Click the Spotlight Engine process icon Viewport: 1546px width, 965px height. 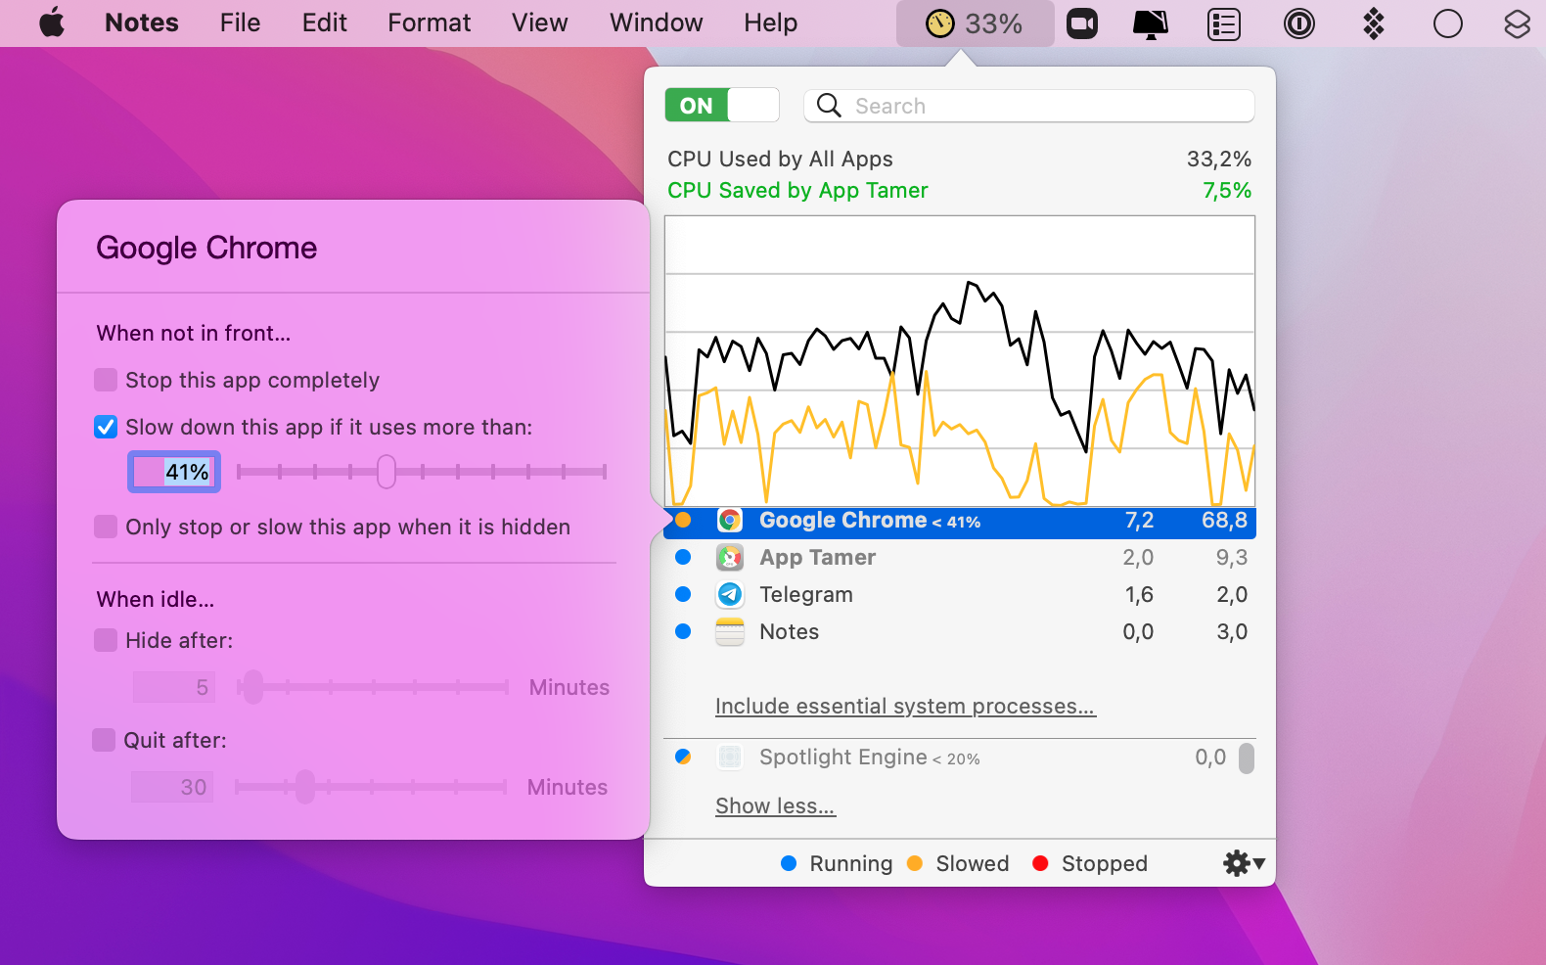click(730, 758)
